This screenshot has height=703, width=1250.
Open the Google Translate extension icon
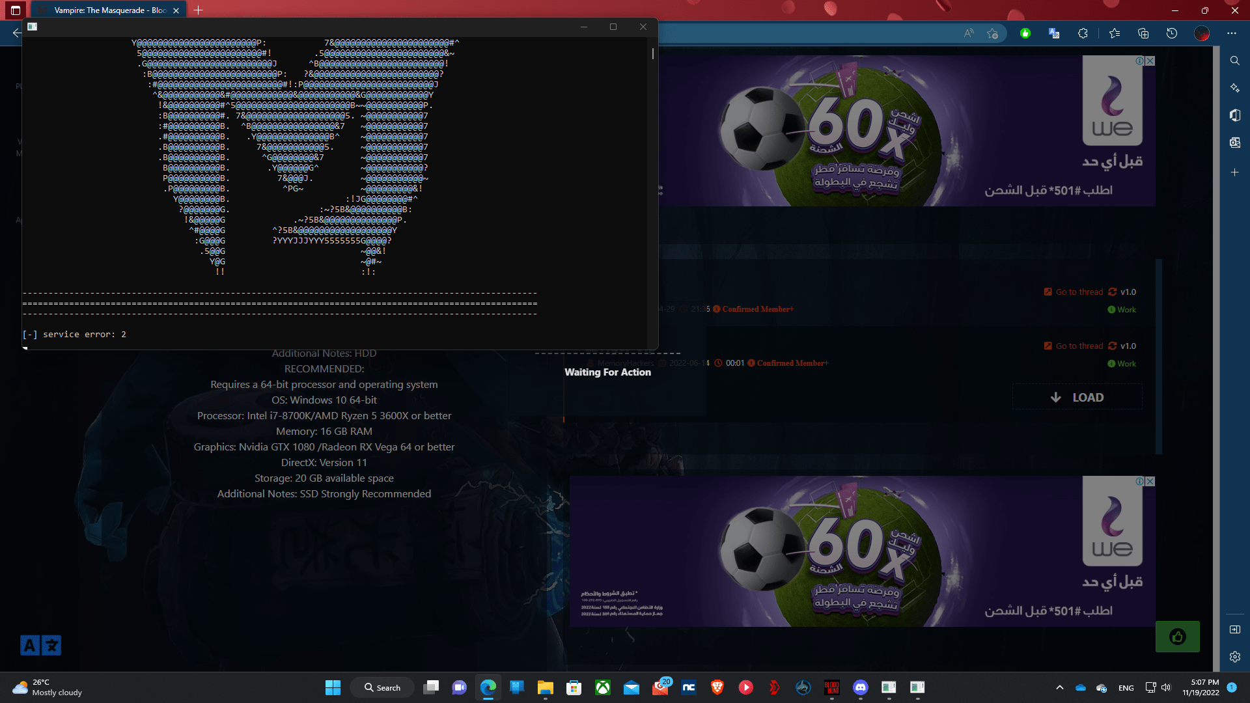[1054, 33]
